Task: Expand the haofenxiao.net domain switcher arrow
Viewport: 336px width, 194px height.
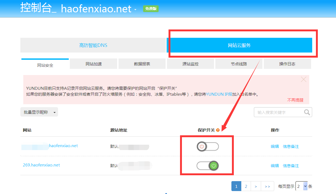Action: pyautogui.click(x=135, y=10)
